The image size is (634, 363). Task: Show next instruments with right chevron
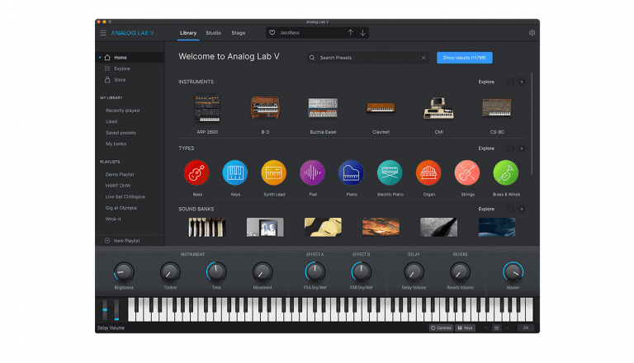pyautogui.click(x=522, y=82)
